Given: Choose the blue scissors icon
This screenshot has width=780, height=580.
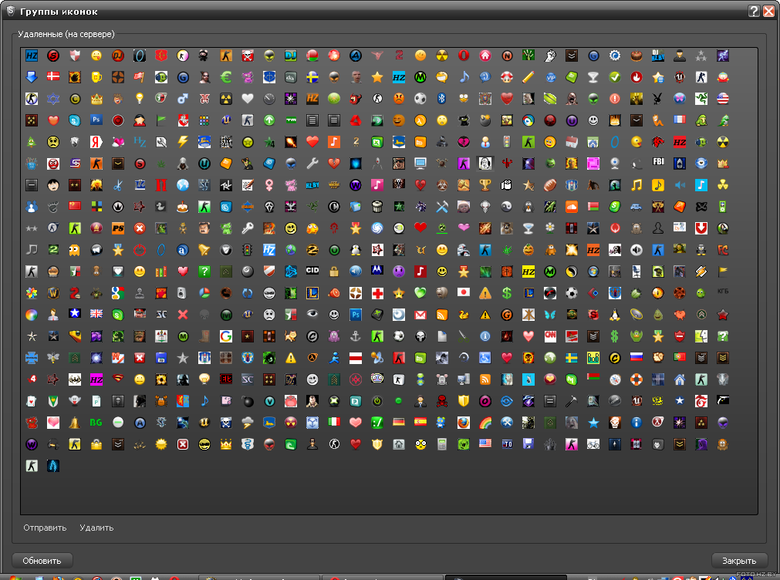Looking at the screenshot, I should (118, 185).
